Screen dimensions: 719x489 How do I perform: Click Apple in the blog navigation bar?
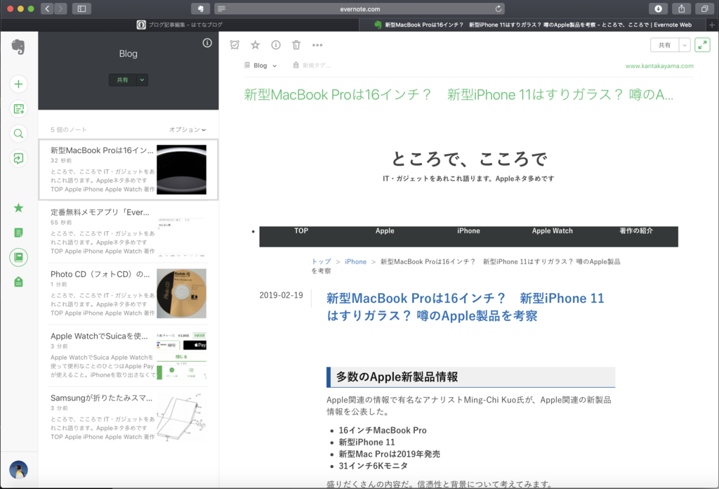[385, 230]
